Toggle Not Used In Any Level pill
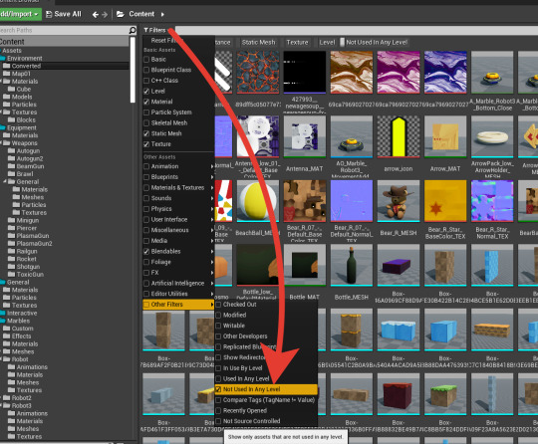Image resolution: width=538 pixels, height=444 pixels. pos(374,43)
